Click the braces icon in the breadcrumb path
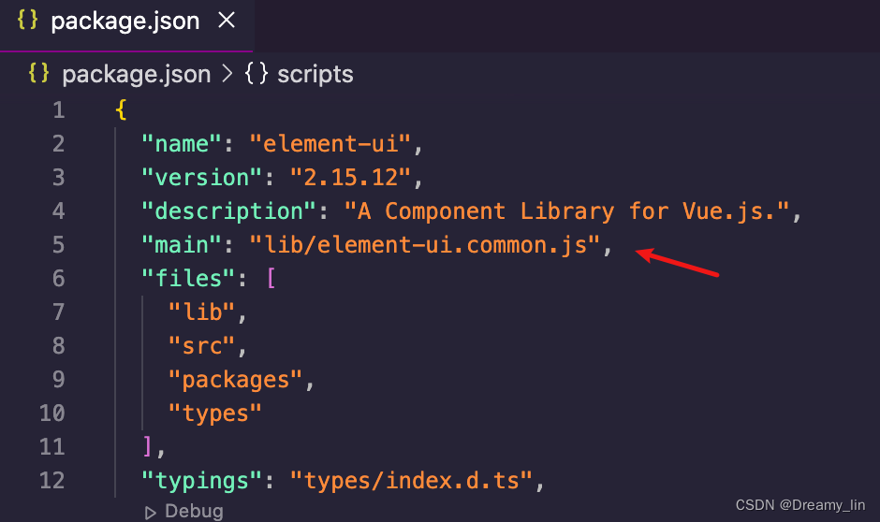Screen dimensions: 880x522 coord(38,74)
